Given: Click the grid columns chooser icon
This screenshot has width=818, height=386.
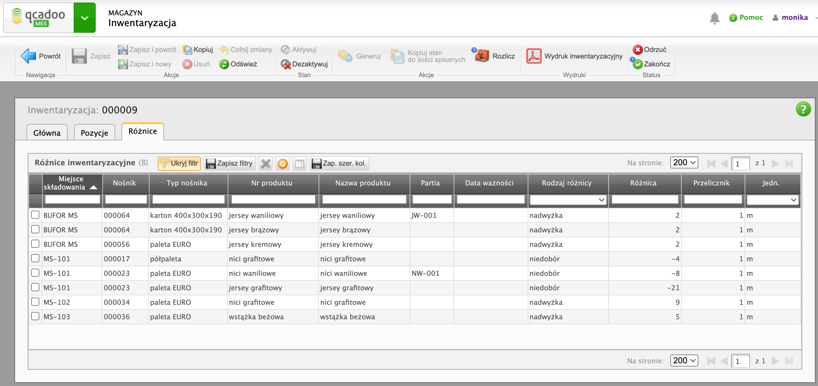Looking at the screenshot, I should pos(299,163).
